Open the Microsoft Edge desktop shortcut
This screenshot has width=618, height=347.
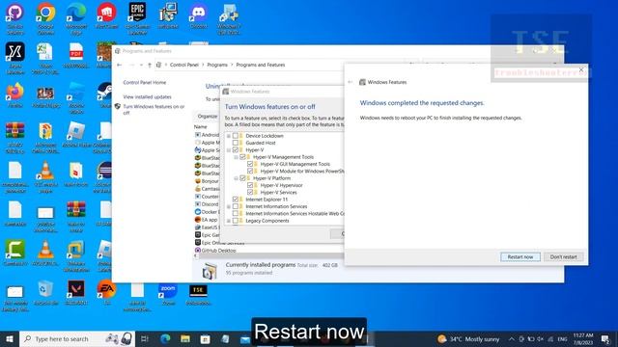click(x=76, y=18)
